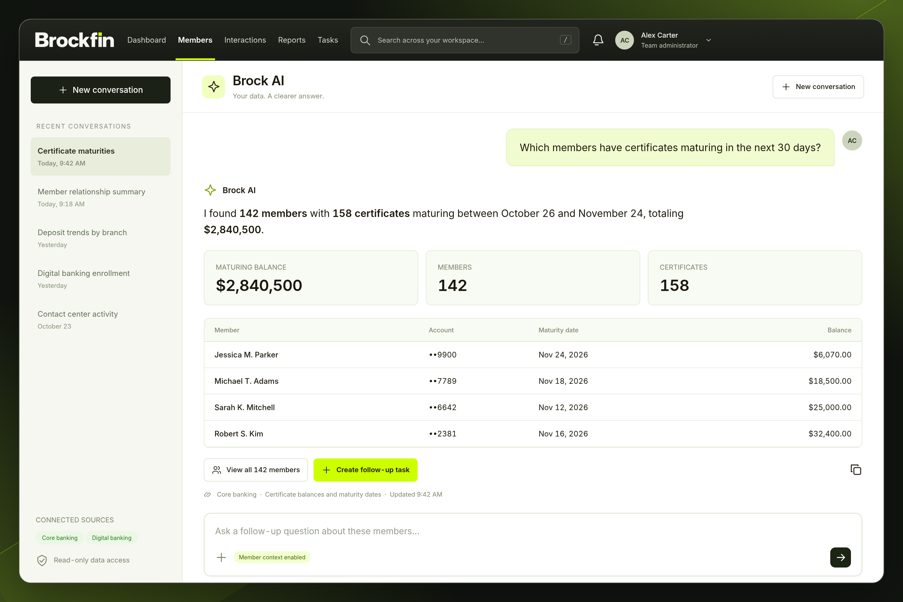Click New conversation button in the header

tap(818, 87)
